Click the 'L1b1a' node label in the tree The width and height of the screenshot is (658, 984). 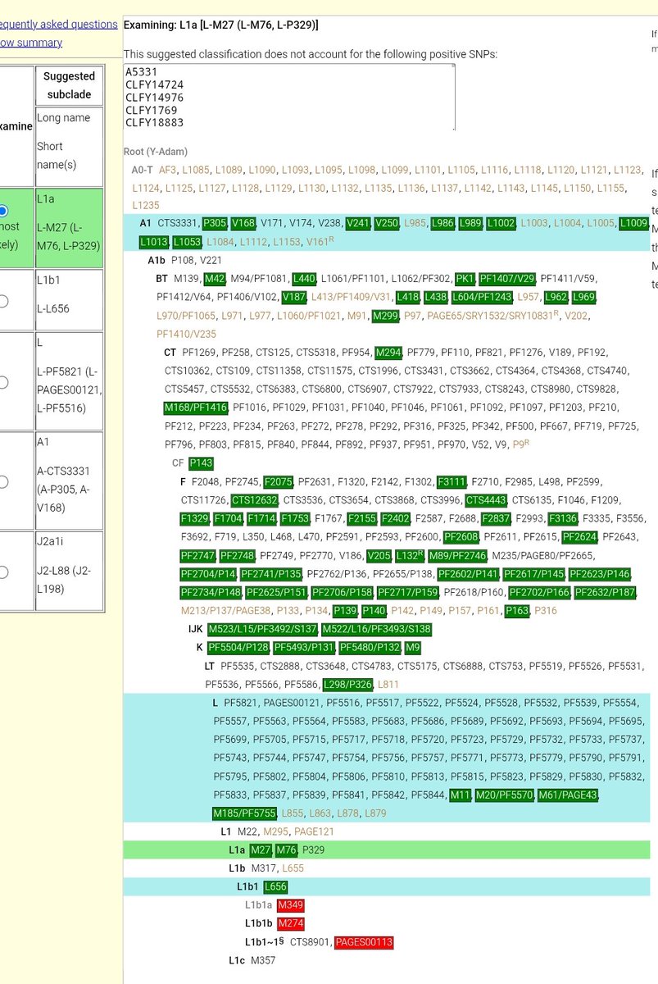[258, 905]
